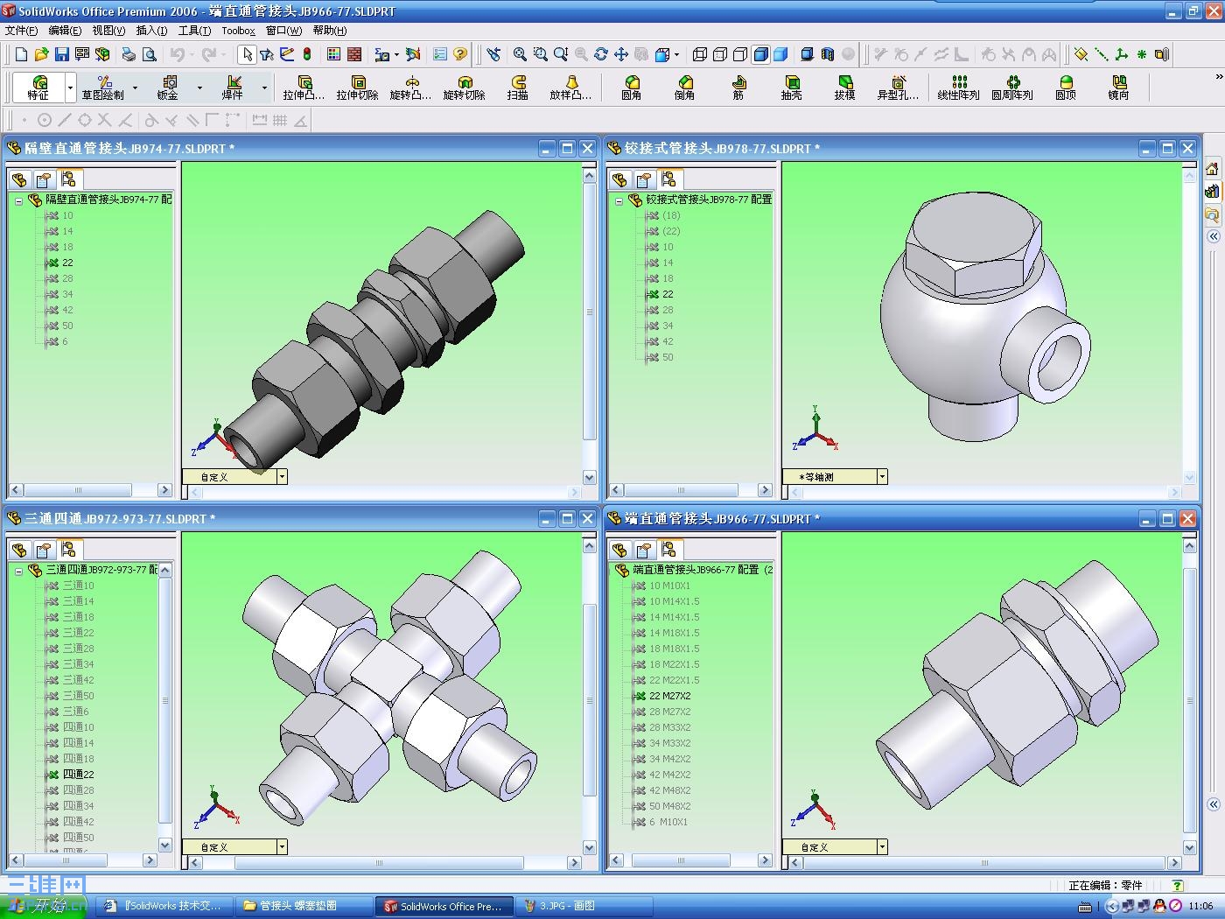The image size is (1225, 919).
Task: Open 焊件 dropdown arrow
Action: 264,88
